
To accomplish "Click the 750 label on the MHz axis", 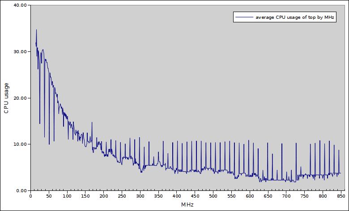I will click(x=304, y=196).
